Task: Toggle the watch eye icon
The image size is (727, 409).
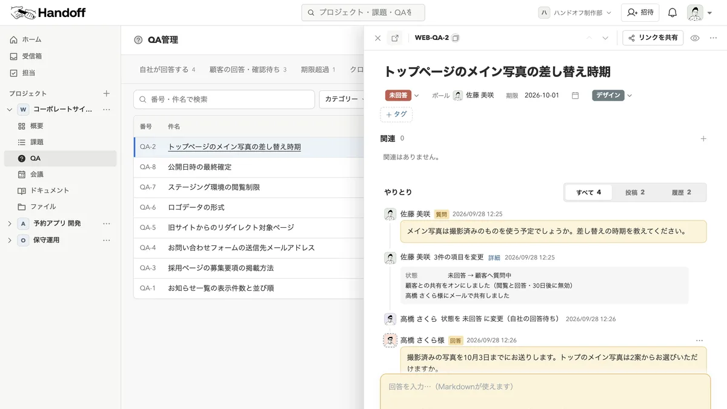Action: (695, 38)
